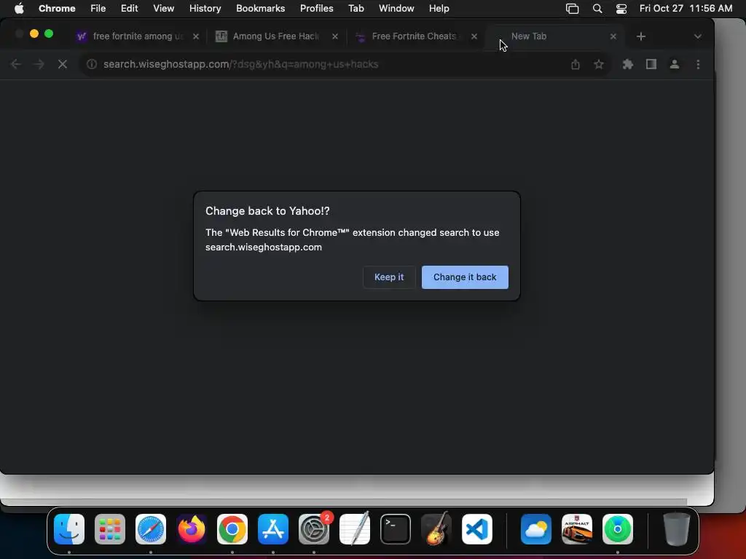Image resolution: width=746 pixels, height=559 pixels.
Task: Close the 'Among Us Free Hack' tab
Action: click(x=335, y=36)
